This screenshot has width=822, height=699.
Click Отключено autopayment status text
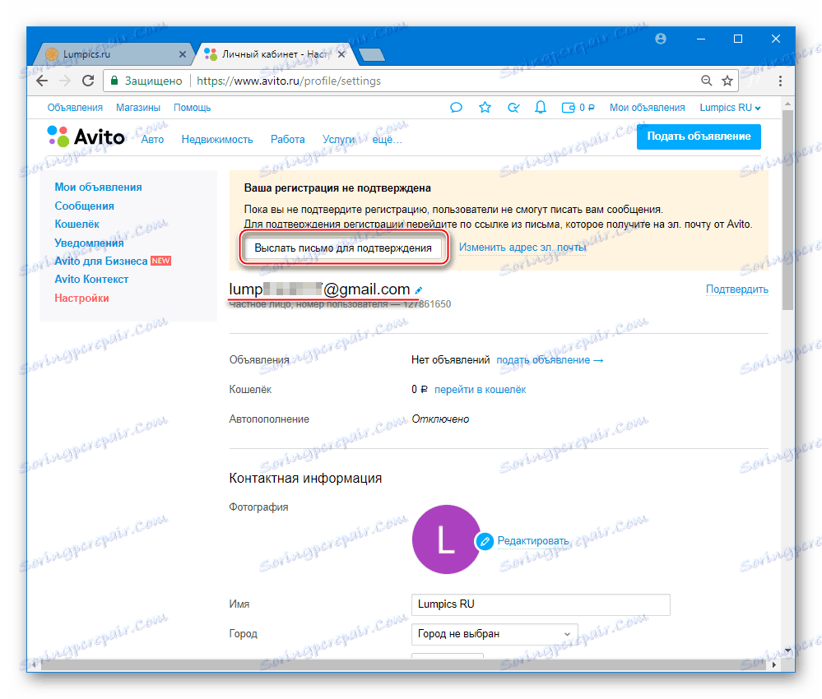point(440,419)
